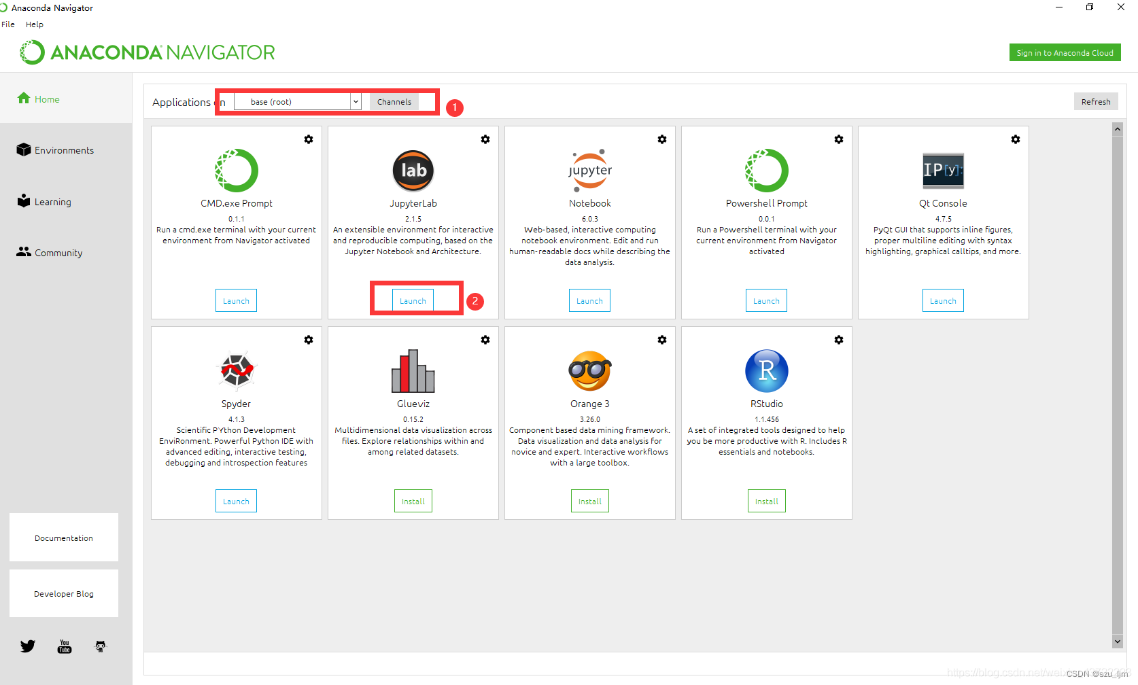This screenshot has width=1138, height=685.
Task: Switch to the Learning tab label
Action: (x=53, y=202)
